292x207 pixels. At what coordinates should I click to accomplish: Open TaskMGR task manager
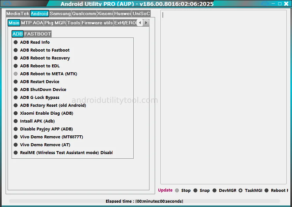point(251,191)
